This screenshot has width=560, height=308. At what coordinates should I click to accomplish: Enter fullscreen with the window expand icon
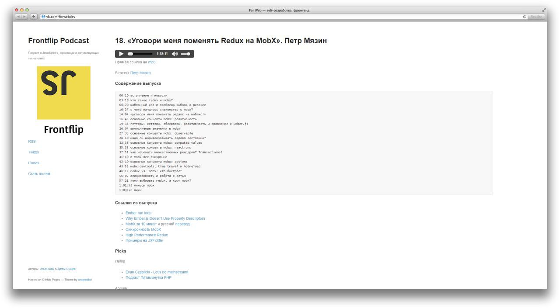point(544,10)
